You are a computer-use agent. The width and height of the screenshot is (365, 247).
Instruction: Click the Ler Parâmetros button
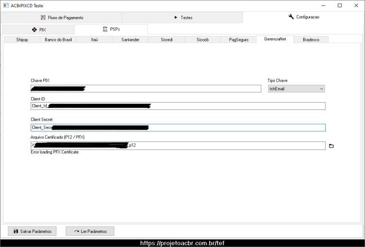(x=90, y=231)
